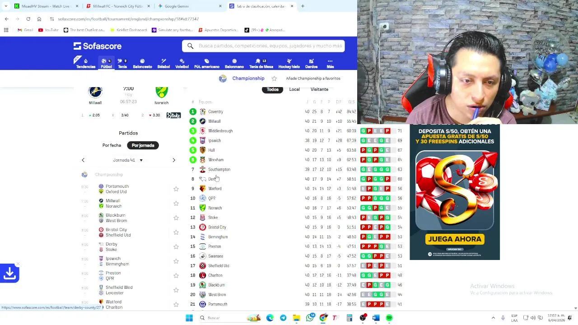Open the Stake odds provider logo
The image size is (578, 325).
coord(173,116)
